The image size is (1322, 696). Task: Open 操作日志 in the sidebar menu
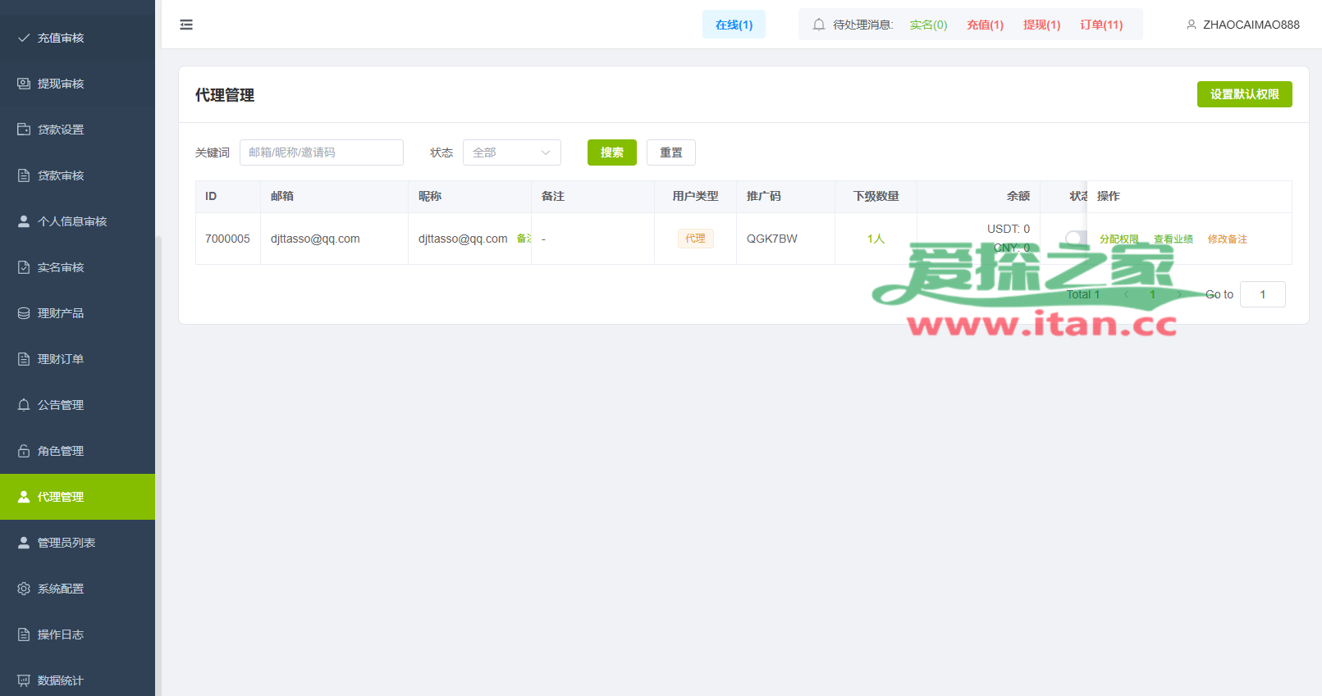pos(61,635)
